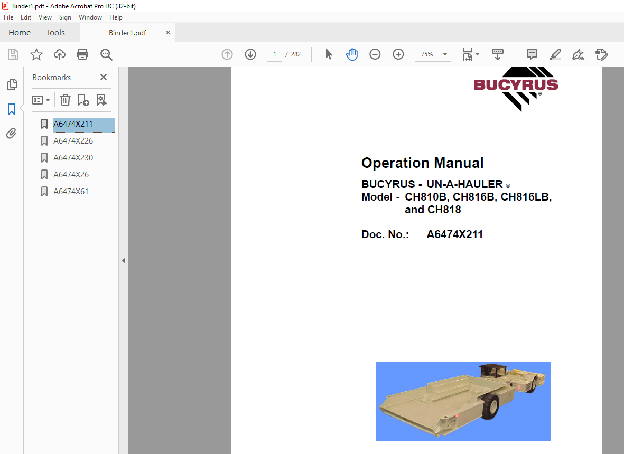Viewport: 624px width, 454px height.
Task: Close the Binder1.pdf tab
Action: [168, 33]
